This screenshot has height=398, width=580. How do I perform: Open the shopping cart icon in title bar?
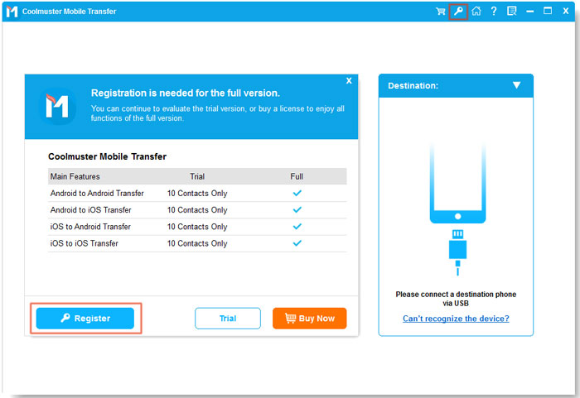[x=441, y=12]
